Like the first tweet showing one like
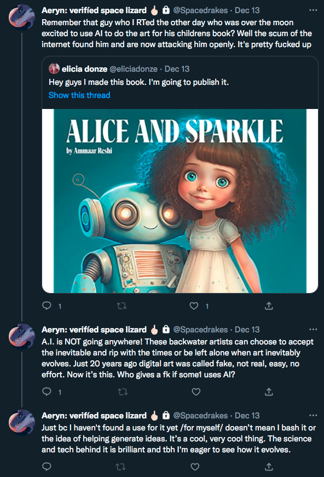324x477 pixels. 194,306
